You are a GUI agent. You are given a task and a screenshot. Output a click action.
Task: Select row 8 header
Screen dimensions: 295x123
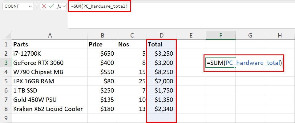click(x=6, y=109)
